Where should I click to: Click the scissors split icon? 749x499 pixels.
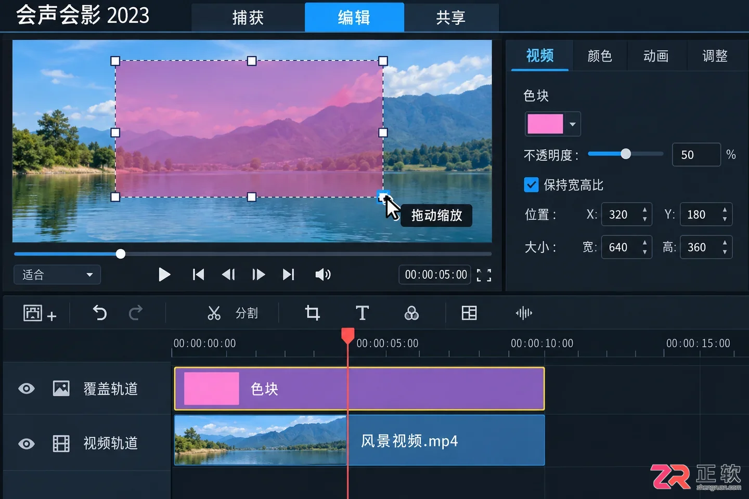coord(214,313)
